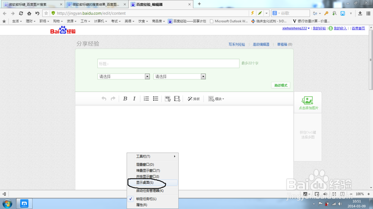Select 层叠窗口(D) menu entry

[x=153, y=164]
